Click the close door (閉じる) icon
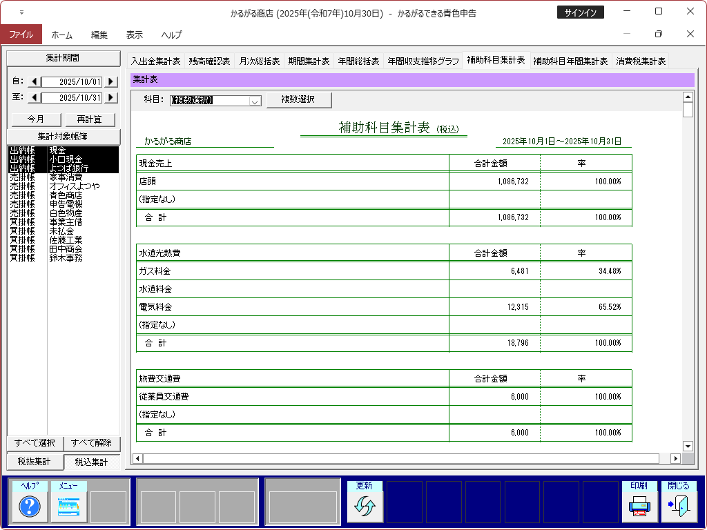Screen dimensions: 707x530 coord(679,507)
